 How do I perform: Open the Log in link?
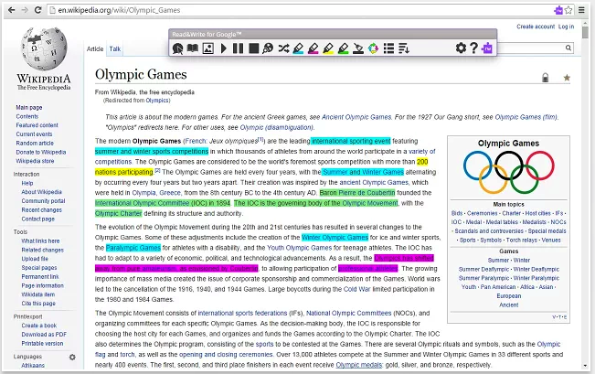(x=566, y=27)
